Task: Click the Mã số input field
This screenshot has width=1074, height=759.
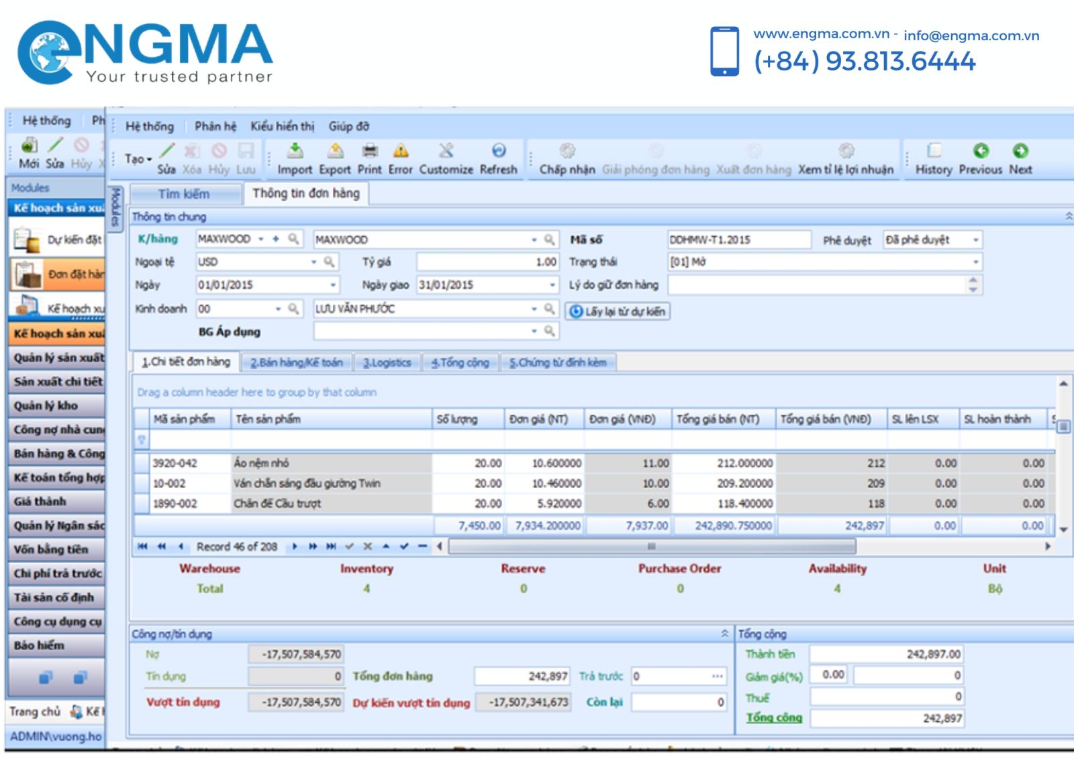Action: click(x=739, y=240)
